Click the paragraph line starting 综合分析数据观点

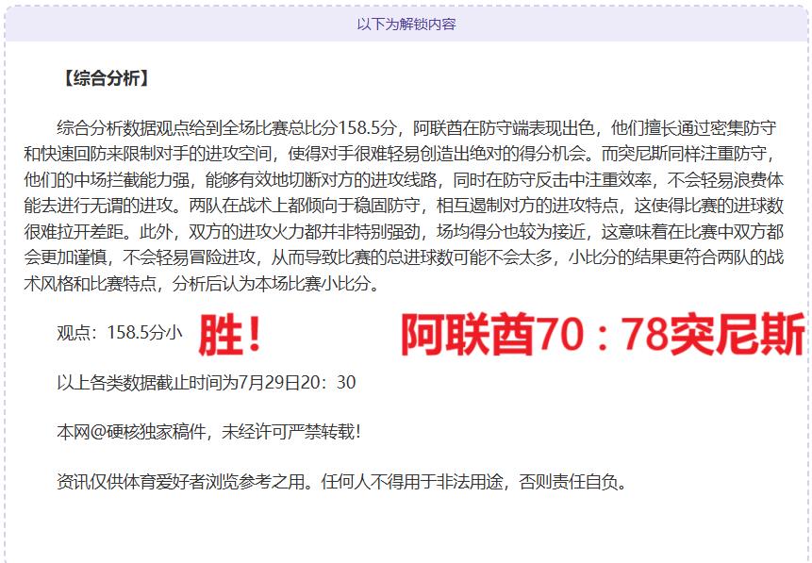[417, 128]
